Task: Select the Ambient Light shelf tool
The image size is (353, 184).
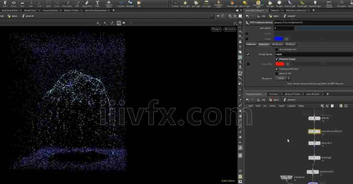Action: click(315, 4)
